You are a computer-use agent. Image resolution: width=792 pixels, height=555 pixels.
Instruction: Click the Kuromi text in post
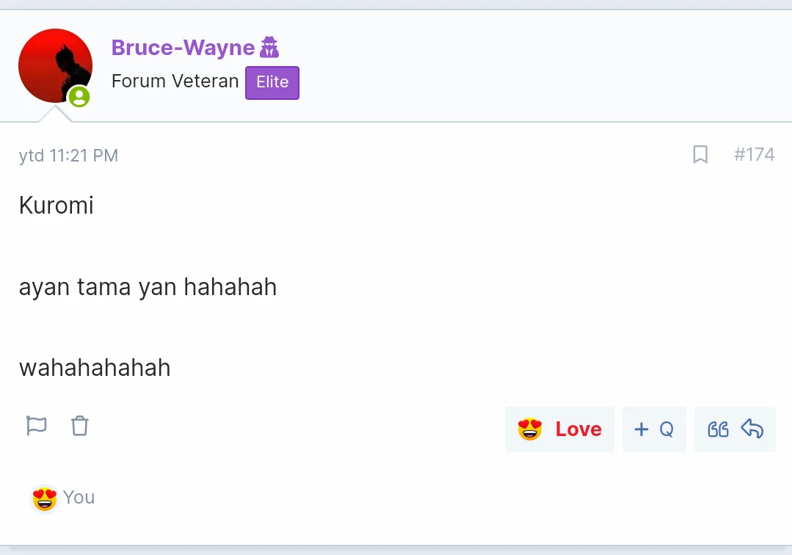(x=56, y=206)
